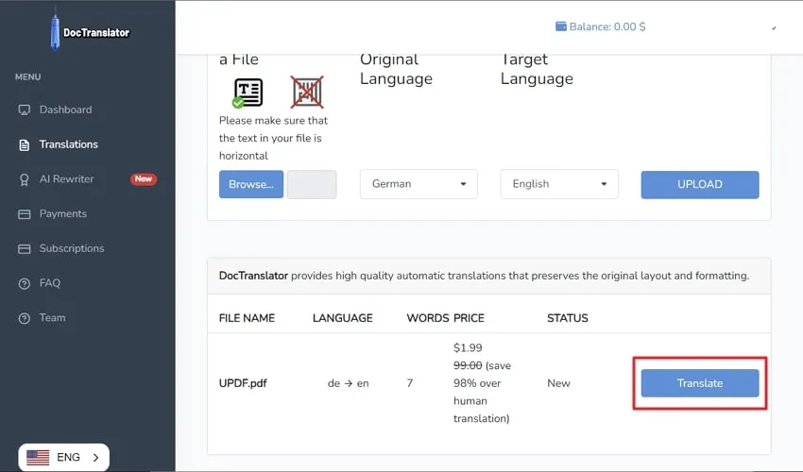Click the empty file name field
The height and width of the screenshot is (472, 803).
pyautogui.click(x=312, y=184)
